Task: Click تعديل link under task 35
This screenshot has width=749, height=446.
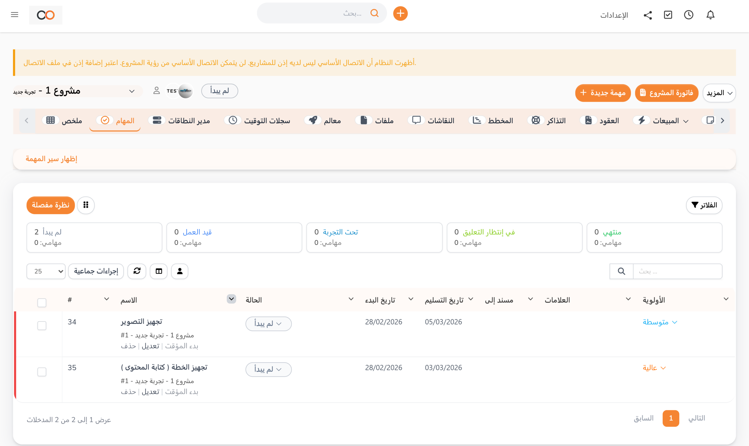Action: [150, 392]
